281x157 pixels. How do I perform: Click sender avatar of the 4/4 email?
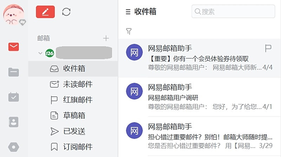(135, 52)
